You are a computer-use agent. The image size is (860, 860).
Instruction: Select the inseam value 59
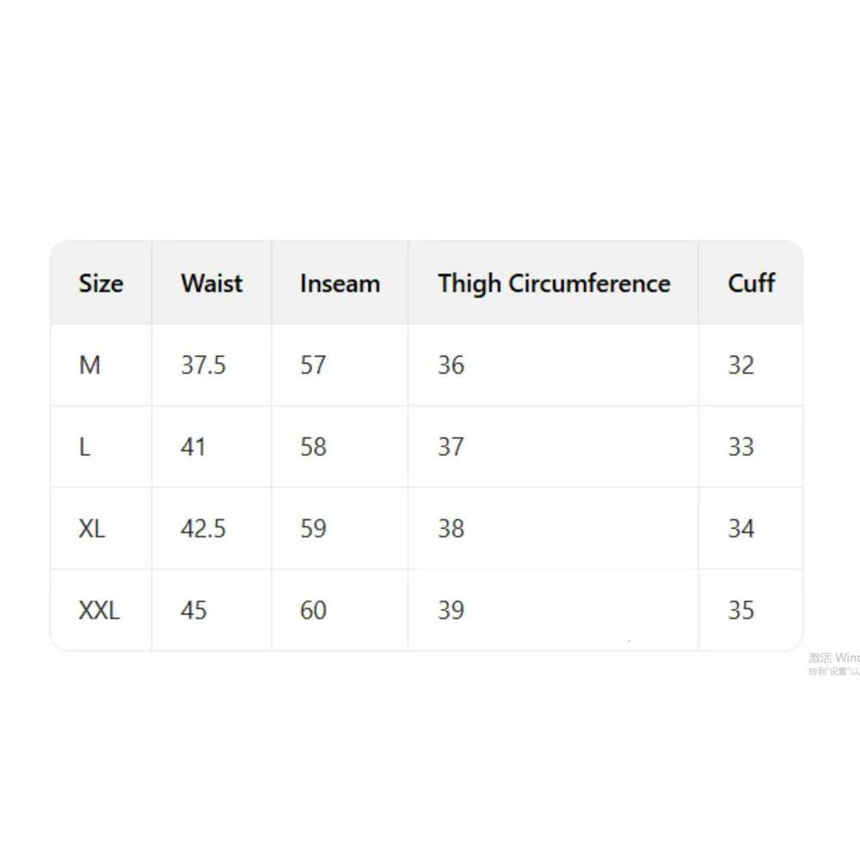pos(313,529)
